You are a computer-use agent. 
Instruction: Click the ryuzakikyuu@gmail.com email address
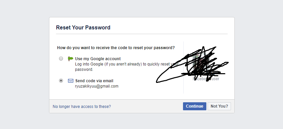97,86
